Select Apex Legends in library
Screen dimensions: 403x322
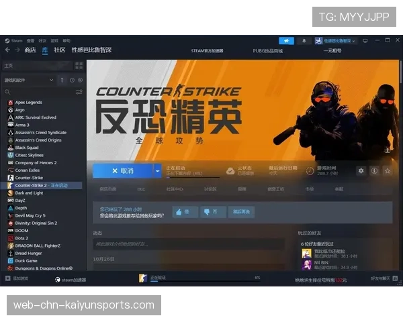tap(28, 103)
